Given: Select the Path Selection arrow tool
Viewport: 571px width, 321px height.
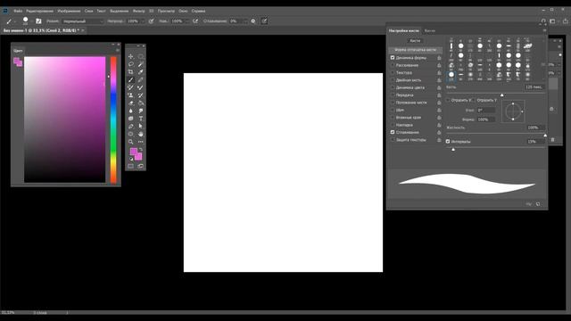Looking at the screenshot, I should point(141,127).
